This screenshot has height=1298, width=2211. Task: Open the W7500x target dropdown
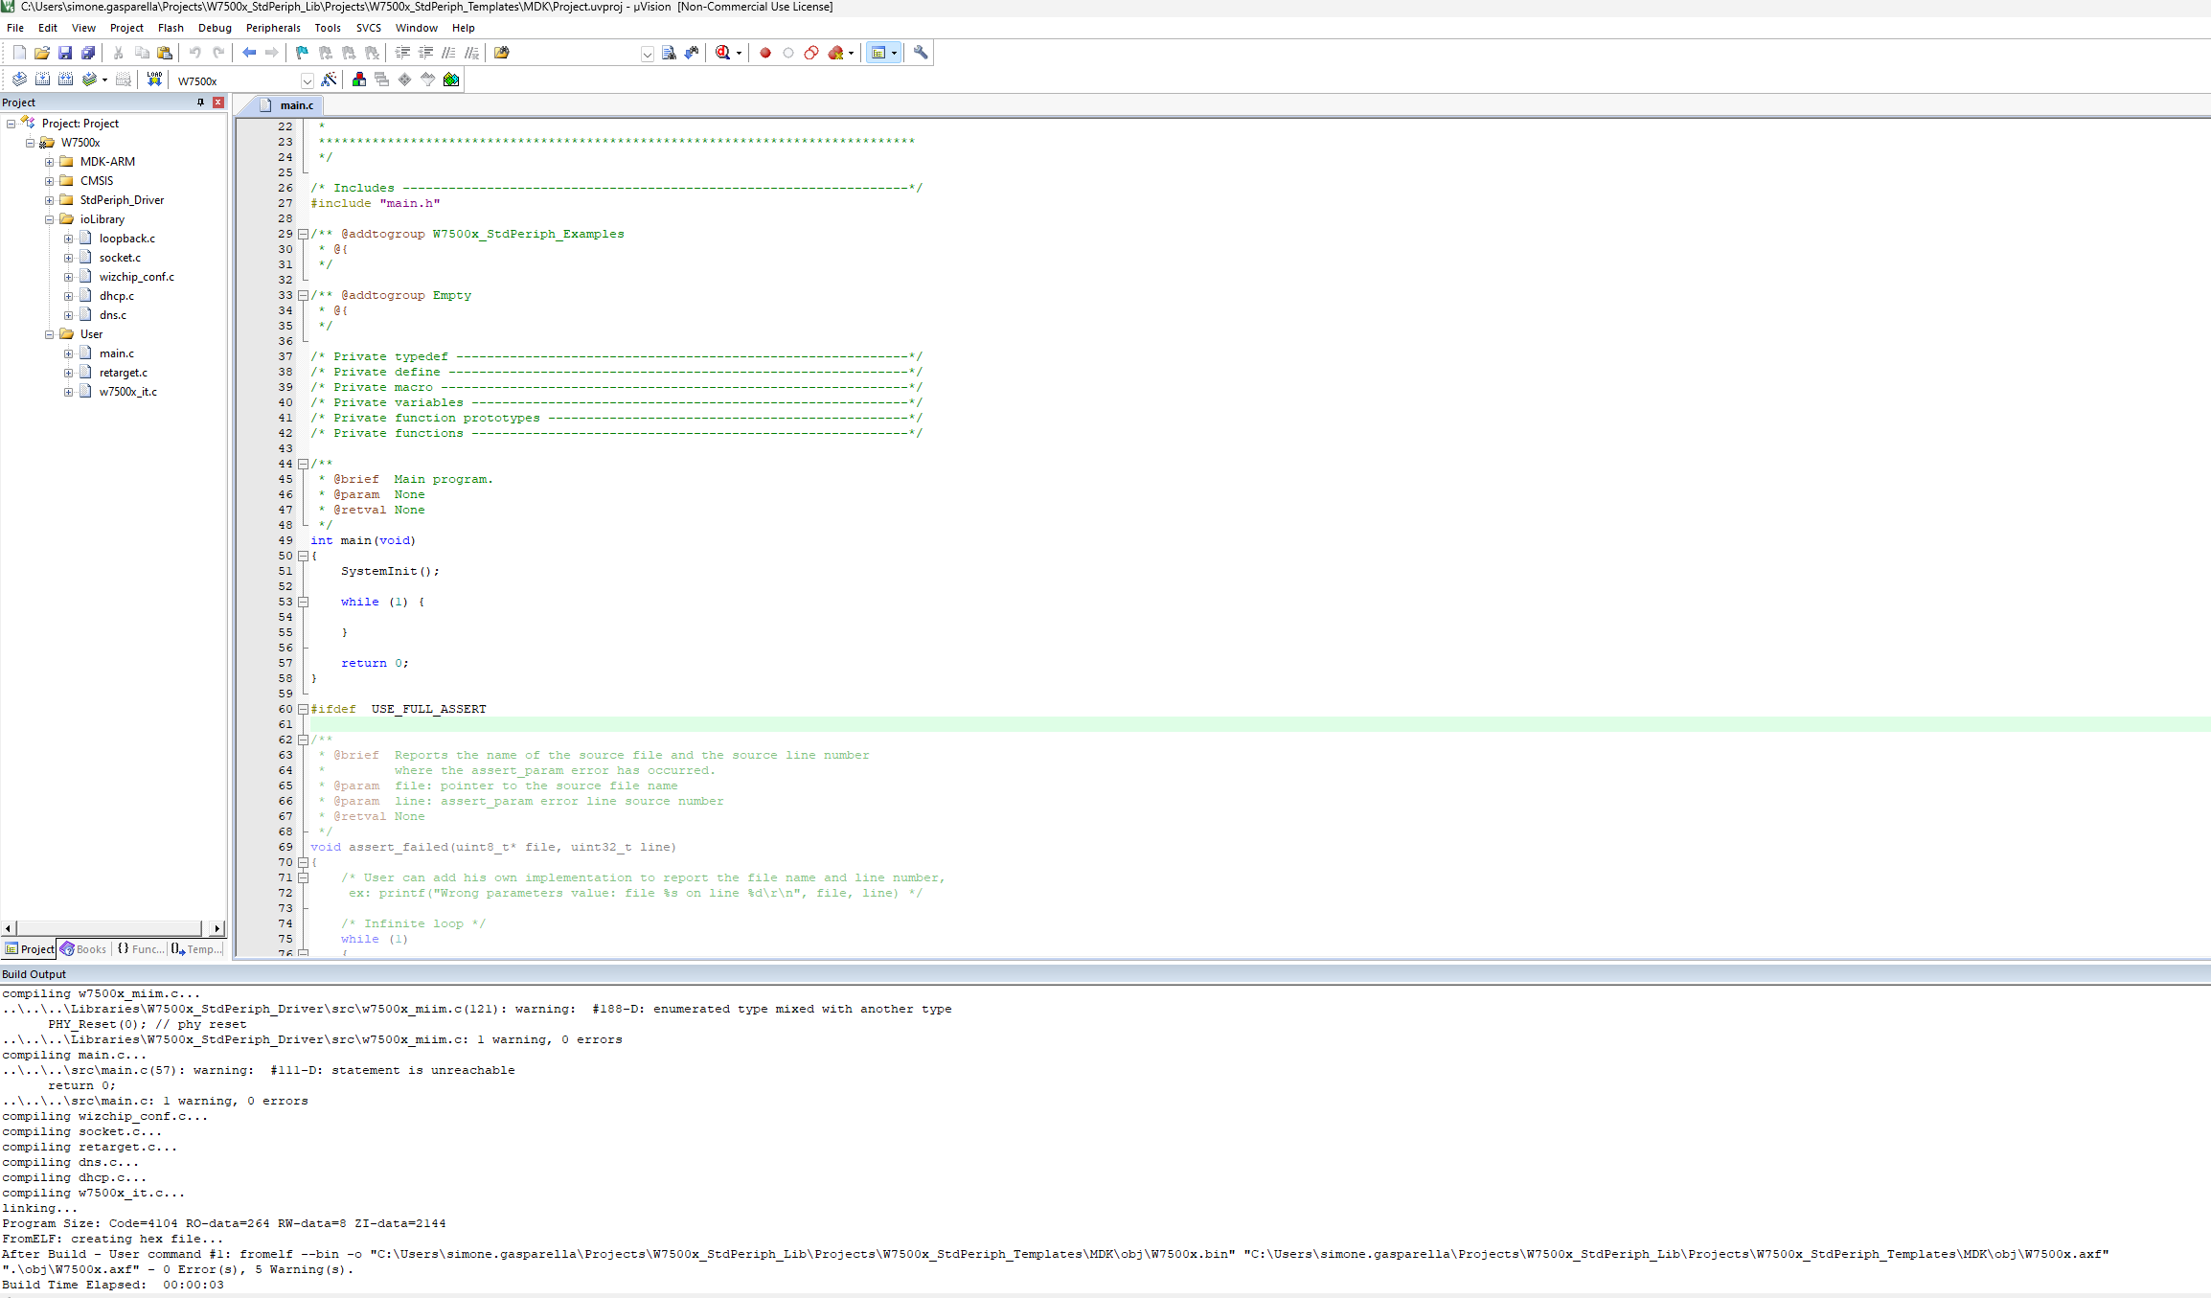(x=307, y=80)
